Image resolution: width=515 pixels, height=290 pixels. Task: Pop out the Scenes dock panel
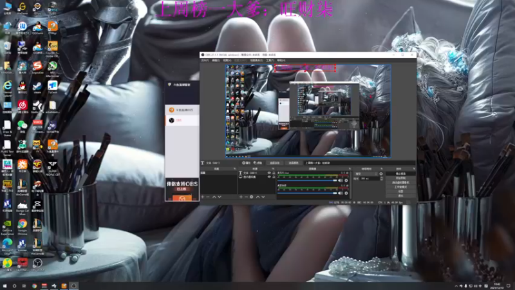click(x=234, y=169)
